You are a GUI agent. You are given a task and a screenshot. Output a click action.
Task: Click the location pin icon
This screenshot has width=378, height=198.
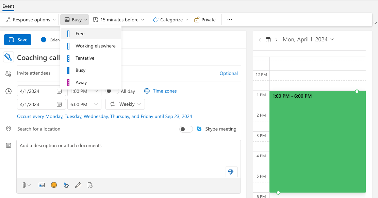tap(9, 128)
